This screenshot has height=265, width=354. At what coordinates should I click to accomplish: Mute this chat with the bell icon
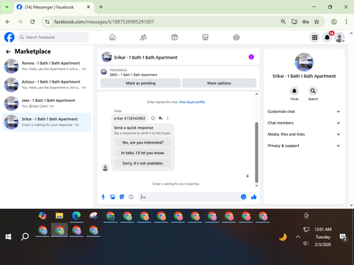coord(295,90)
